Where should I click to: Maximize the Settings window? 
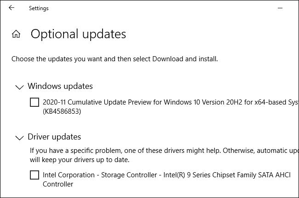(296, 8)
